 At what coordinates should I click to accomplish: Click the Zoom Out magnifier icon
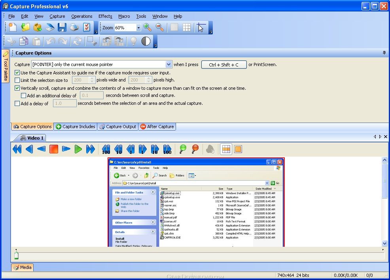tap(160, 27)
